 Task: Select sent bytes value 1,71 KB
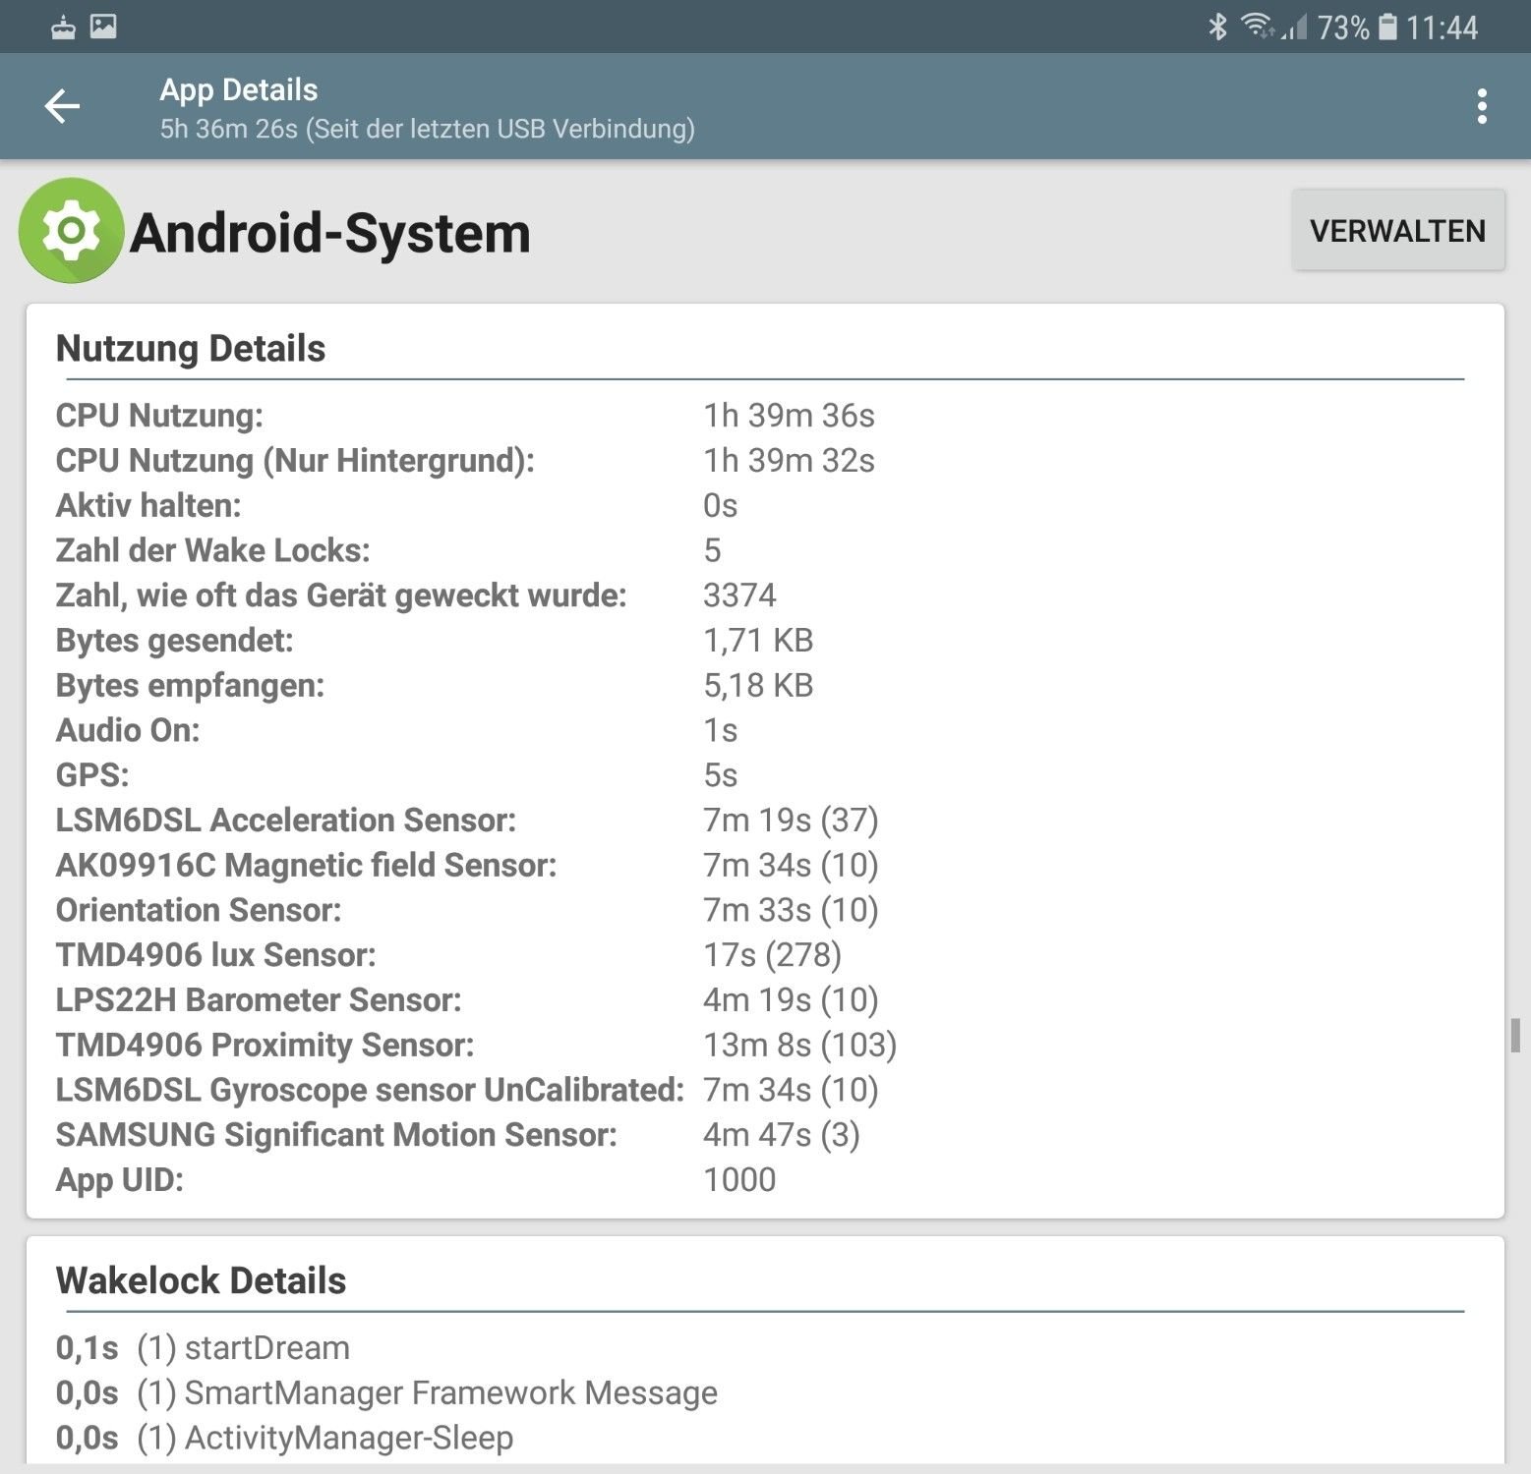click(x=758, y=641)
